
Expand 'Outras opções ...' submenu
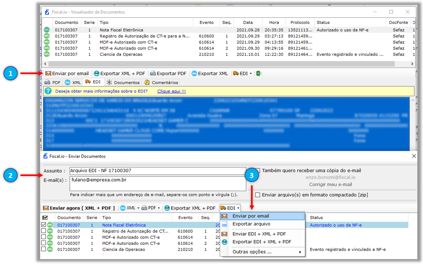point(262,252)
